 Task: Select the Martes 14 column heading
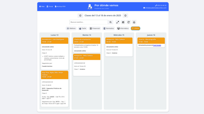point(87,35)
